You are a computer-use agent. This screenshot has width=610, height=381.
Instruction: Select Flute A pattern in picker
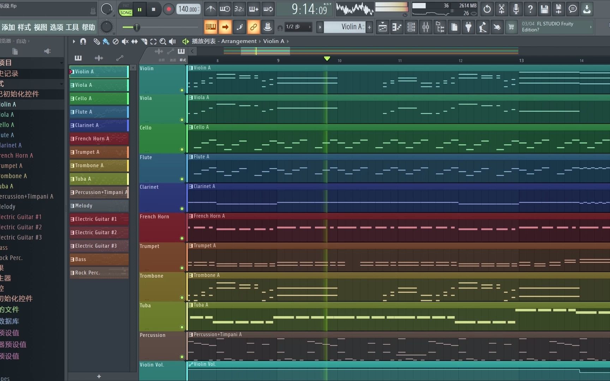pyautogui.click(x=99, y=112)
